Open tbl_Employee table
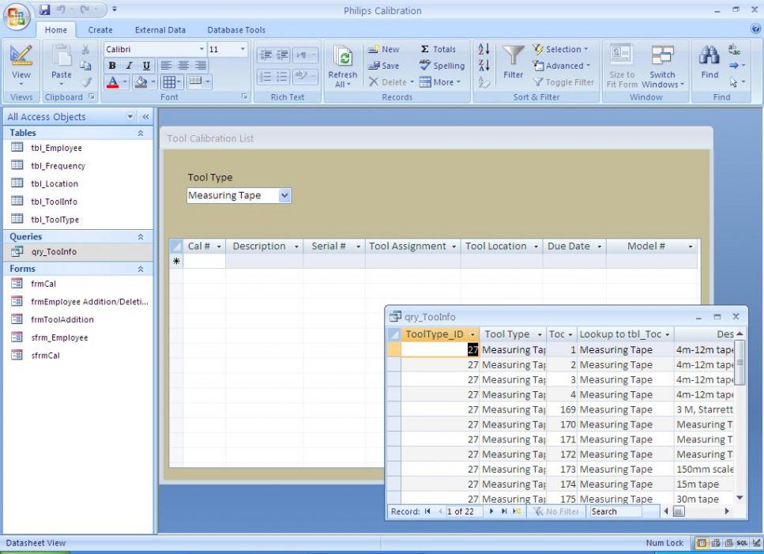Screen dimensions: 764x554 pyautogui.click(x=56, y=148)
